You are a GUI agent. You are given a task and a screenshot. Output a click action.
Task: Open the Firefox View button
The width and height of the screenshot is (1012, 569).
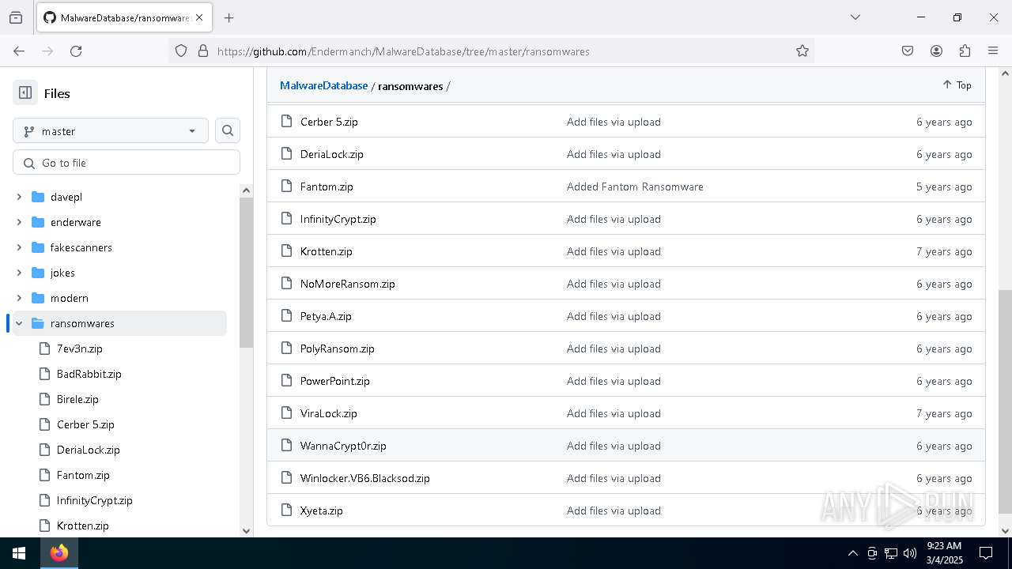pos(16,17)
